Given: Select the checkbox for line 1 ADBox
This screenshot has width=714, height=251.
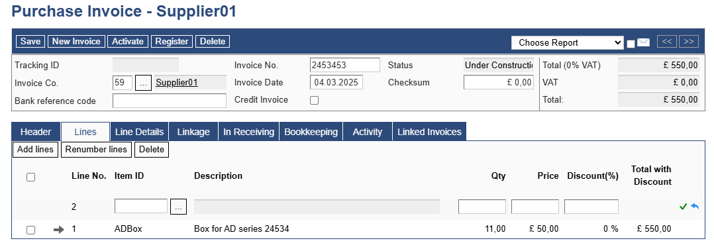Looking at the screenshot, I should [30, 230].
